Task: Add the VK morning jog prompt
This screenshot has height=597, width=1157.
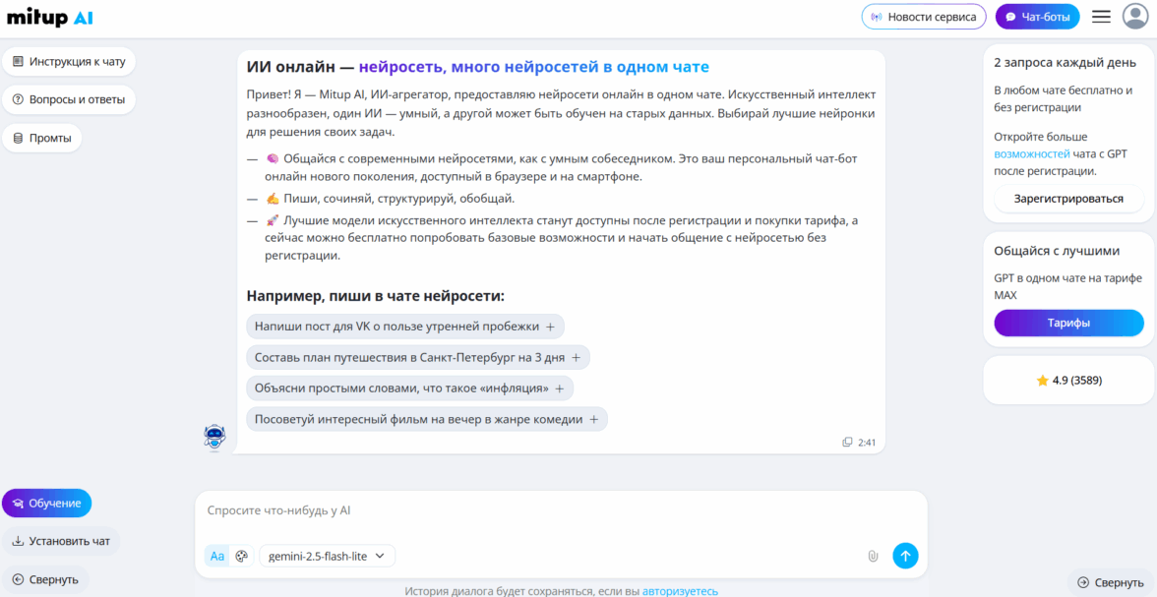Action: pos(405,327)
